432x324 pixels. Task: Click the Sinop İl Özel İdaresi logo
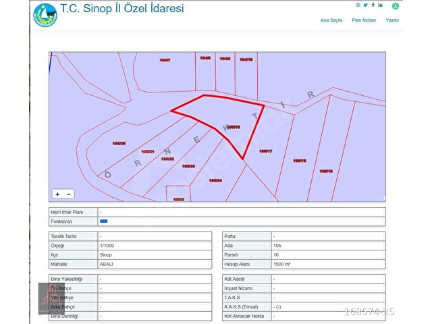tap(45, 15)
